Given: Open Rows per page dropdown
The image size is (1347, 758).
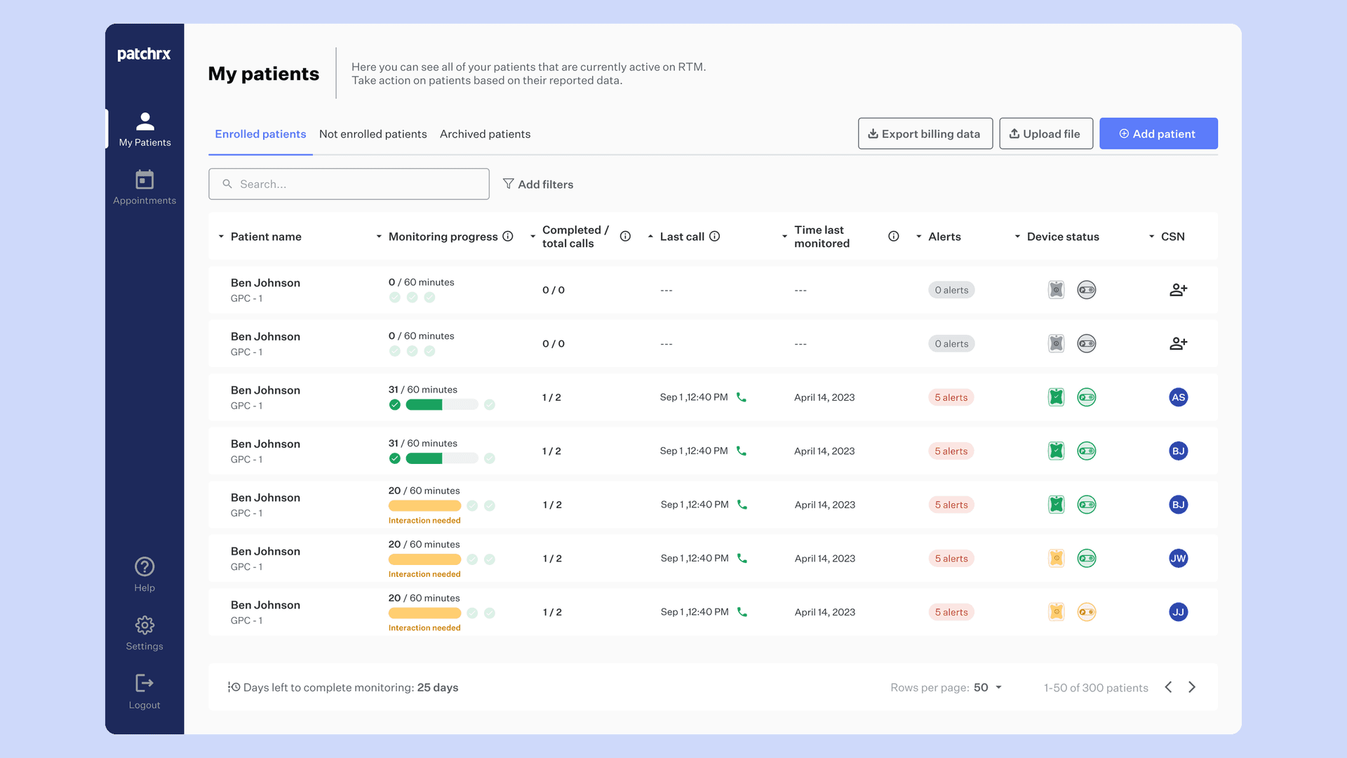Looking at the screenshot, I should pos(988,688).
